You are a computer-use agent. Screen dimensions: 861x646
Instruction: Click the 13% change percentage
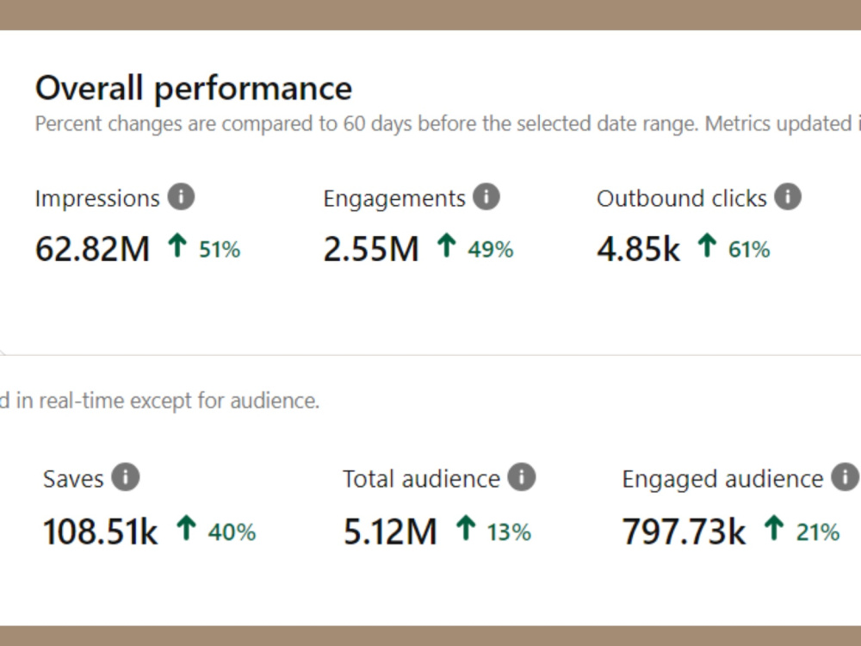pyautogui.click(x=509, y=532)
